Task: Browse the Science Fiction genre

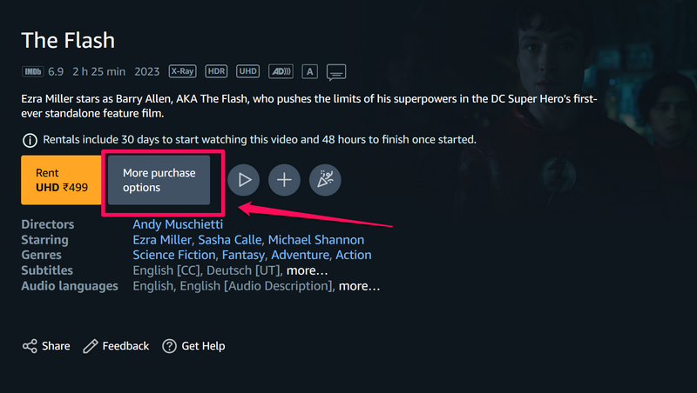Action: click(173, 255)
